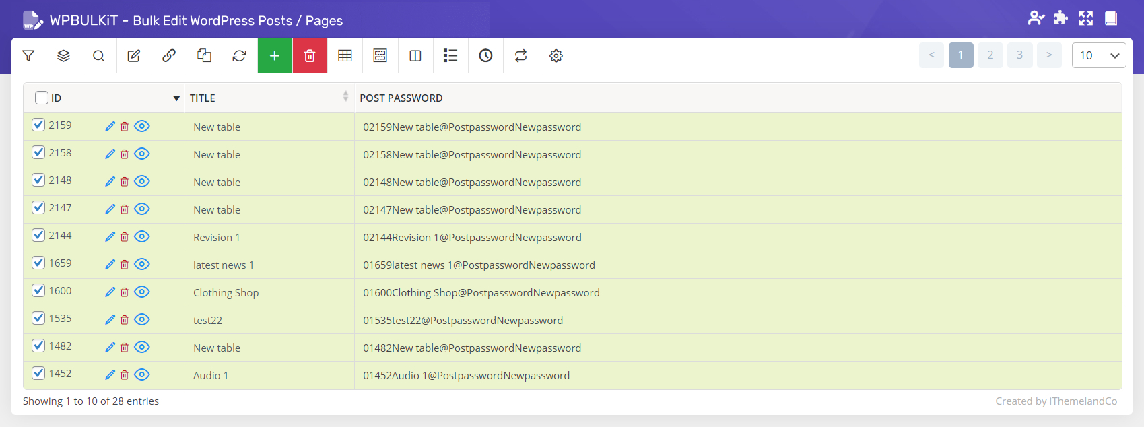Open the history clock icon
The image size is (1144, 427).
coord(485,56)
